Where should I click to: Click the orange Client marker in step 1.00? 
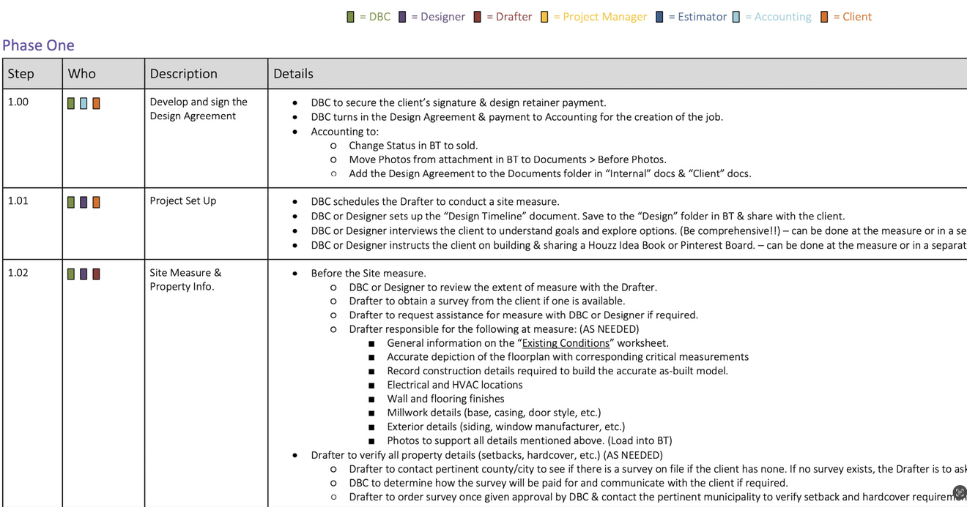(x=96, y=103)
